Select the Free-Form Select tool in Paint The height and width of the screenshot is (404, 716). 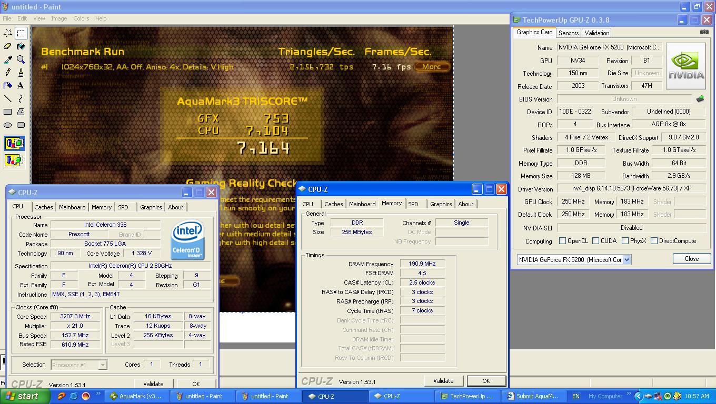tap(8, 33)
